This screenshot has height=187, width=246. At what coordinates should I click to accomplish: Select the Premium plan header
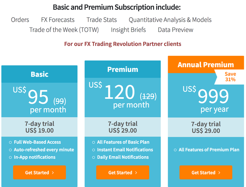tap(123, 69)
